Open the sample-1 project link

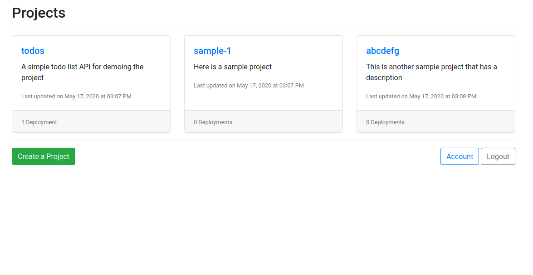click(212, 51)
